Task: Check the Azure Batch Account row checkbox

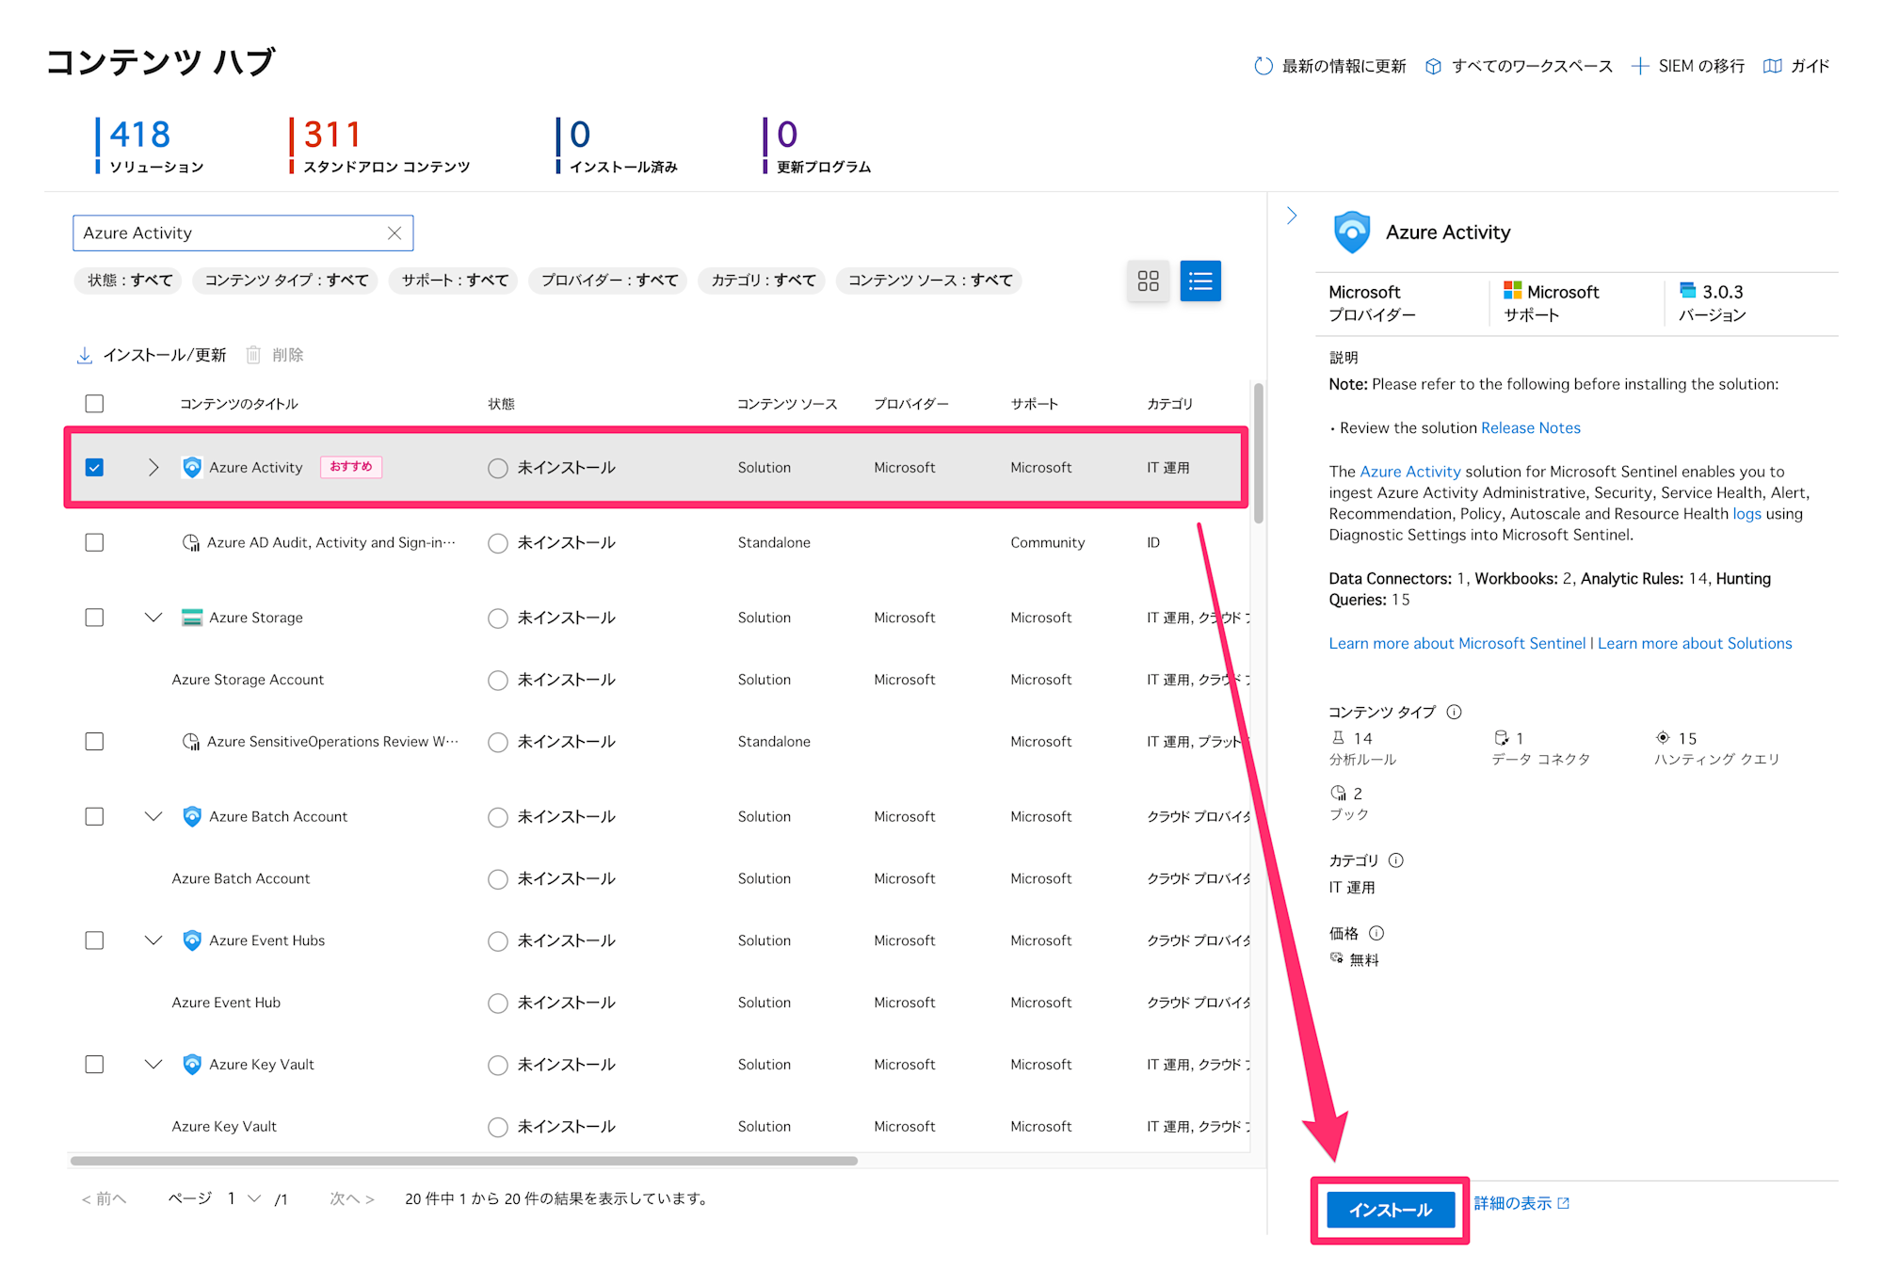Action: (94, 816)
